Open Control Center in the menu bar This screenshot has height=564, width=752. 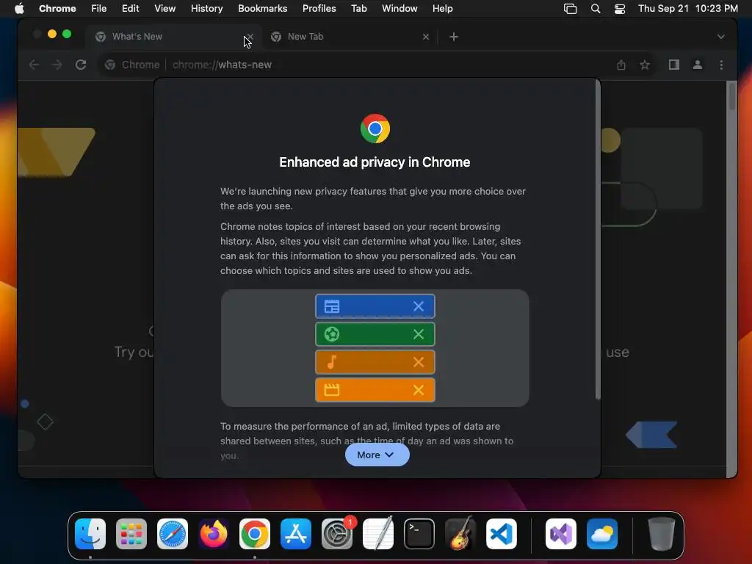point(620,9)
